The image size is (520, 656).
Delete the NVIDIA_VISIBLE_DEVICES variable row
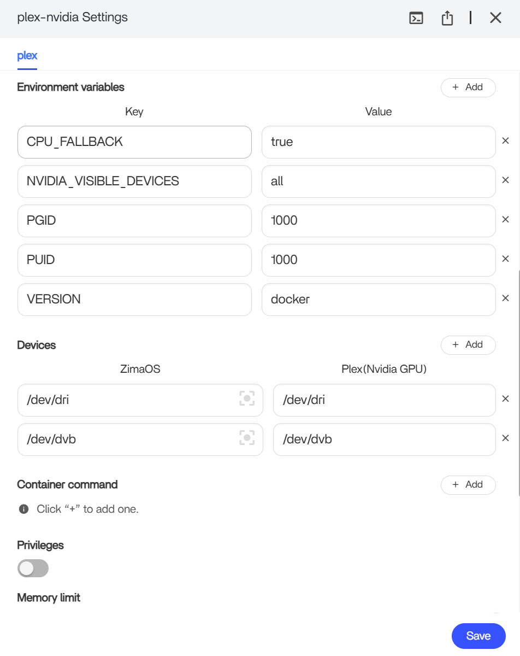coord(505,180)
